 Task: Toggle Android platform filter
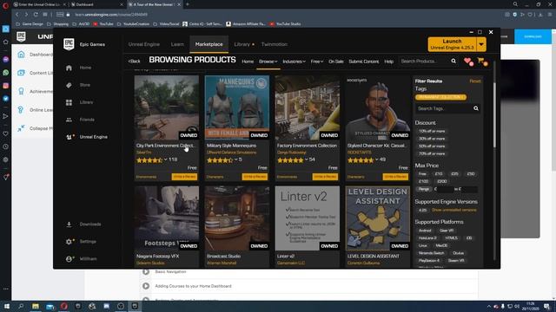tap(425, 231)
